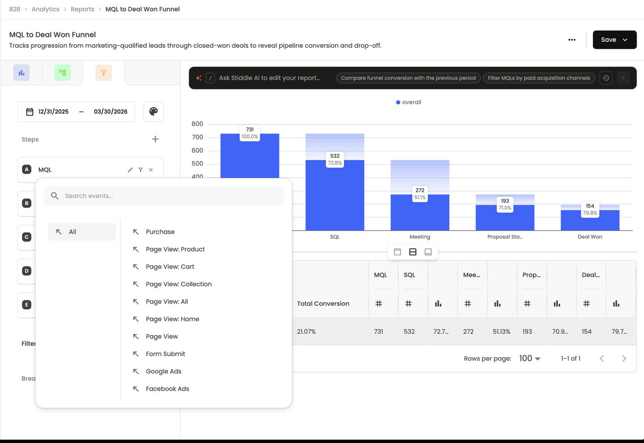
Task: Click the Stiddle AI sparkle icon
Action: click(199, 78)
